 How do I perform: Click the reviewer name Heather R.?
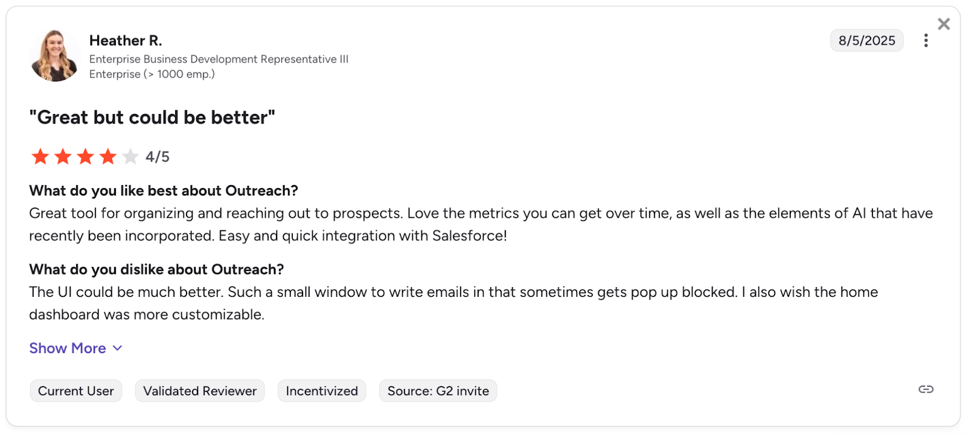tap(126, 40)
